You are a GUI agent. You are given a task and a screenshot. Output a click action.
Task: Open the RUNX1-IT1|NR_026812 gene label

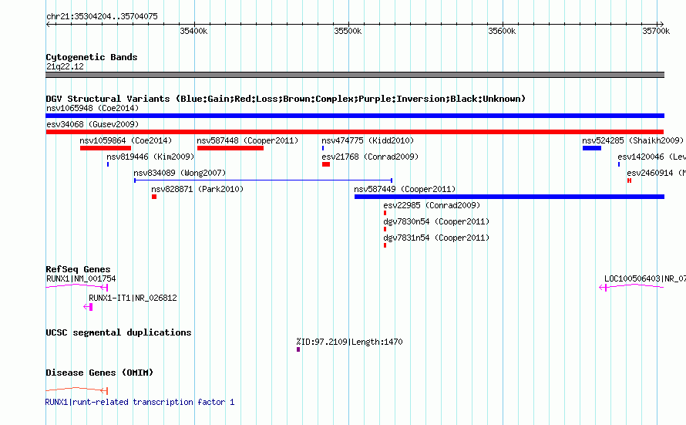click(133, 298)
